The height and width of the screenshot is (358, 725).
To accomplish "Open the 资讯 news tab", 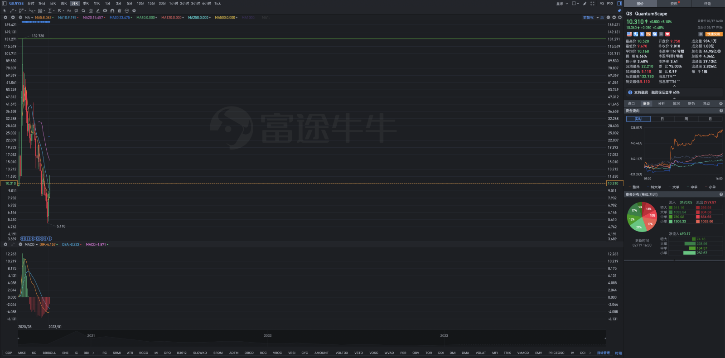I will pyautogui.click(x=674, y=3).
